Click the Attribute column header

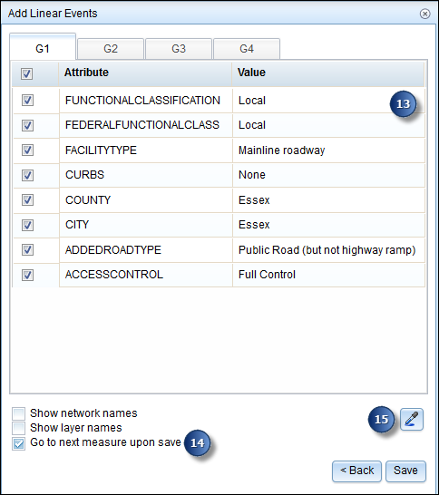tap(145, 73)
